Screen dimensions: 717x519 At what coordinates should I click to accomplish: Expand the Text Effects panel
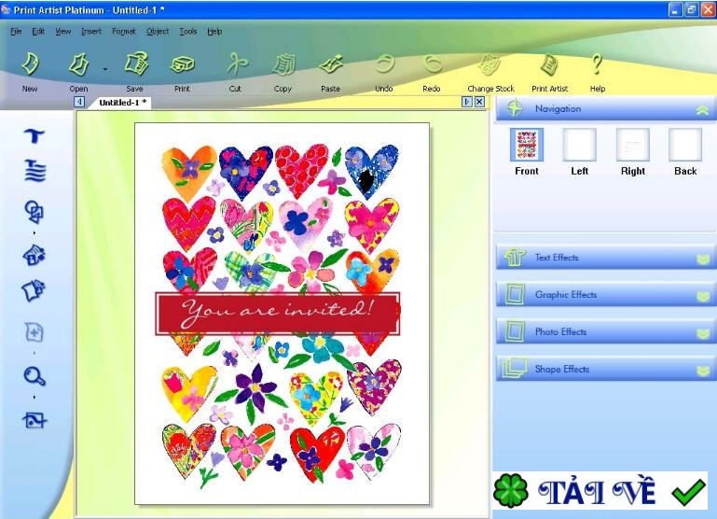[703, 259]
